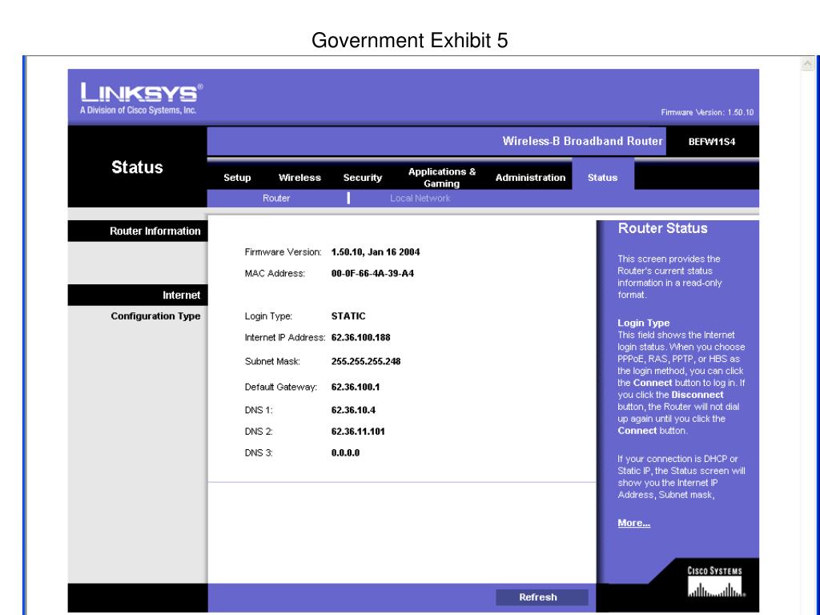Open the Security tab

click(x=363, y=178)
